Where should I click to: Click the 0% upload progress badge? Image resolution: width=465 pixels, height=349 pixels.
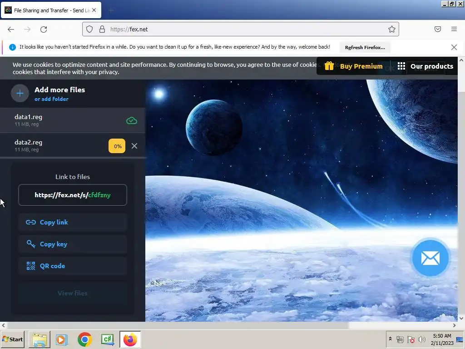117,146
